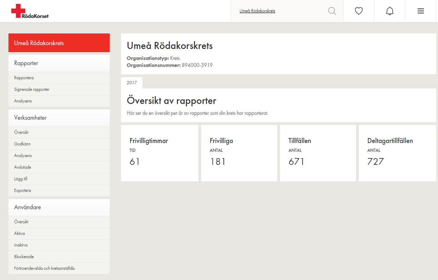
Task: Open Förtroendevalda och kretsanställda
Action: pyautogui.click(x=59, y=268)
